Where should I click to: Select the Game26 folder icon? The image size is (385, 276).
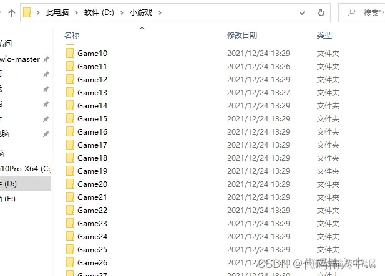pos(70,262)
